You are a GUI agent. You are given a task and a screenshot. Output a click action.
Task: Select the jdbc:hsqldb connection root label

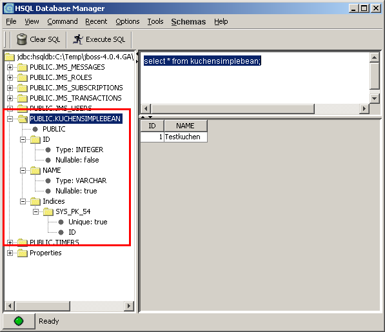[x=75, y=57]
